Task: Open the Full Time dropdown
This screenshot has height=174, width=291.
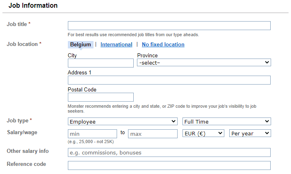Action: tap(227, 122)
